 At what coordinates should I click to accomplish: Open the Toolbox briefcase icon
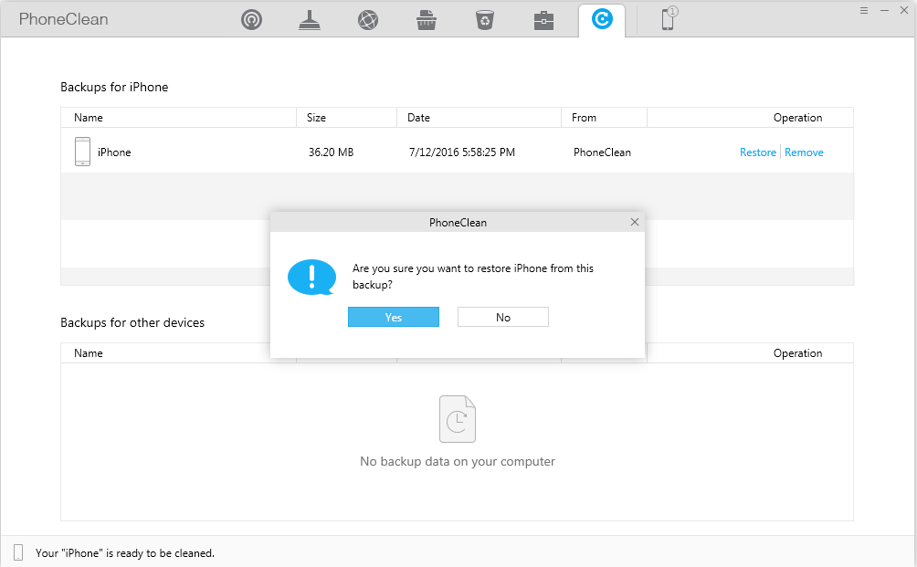[x=543, y=19]
